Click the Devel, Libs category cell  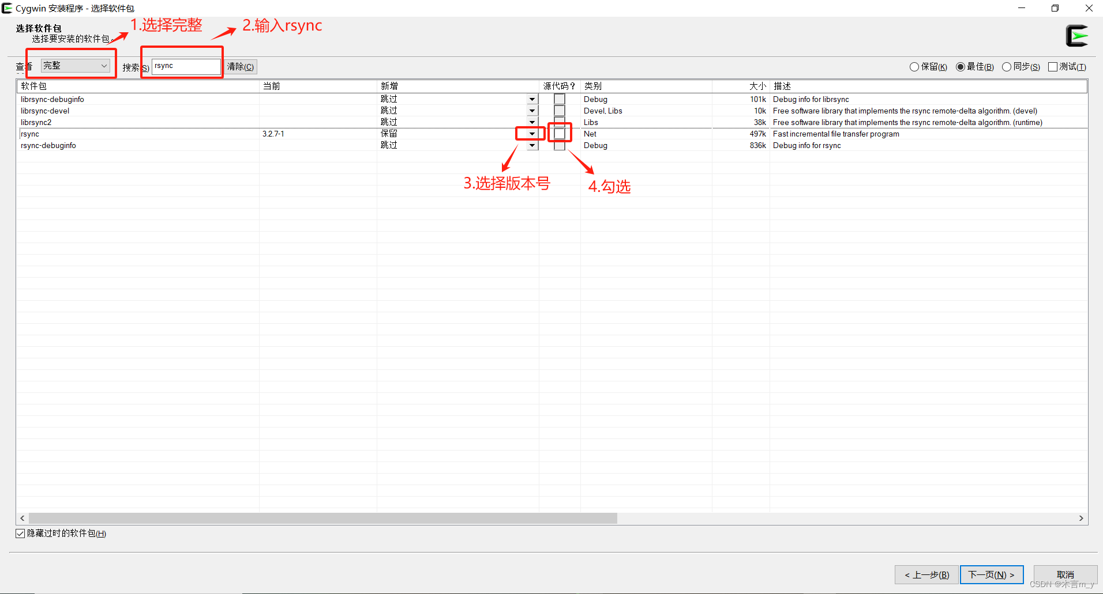click(603, 111)
